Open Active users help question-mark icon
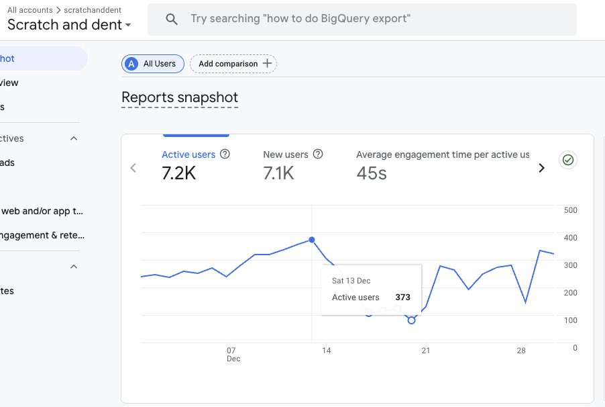 click(225, 154)
